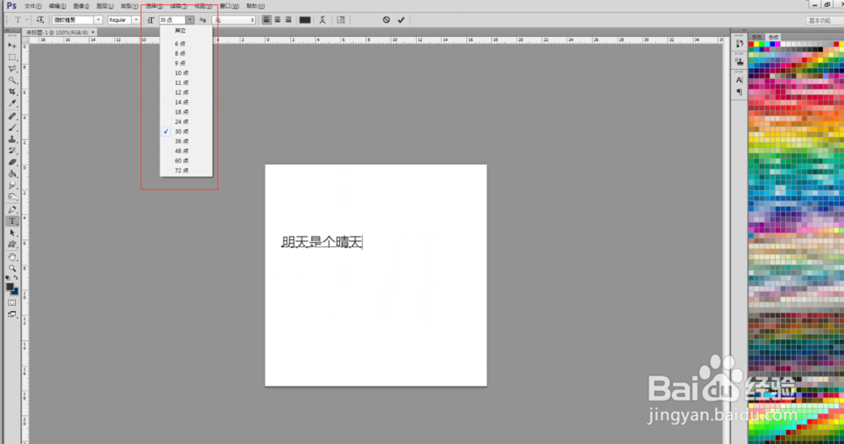
Task: Select the Quick Selection tool
Action: click(x=13, y=80)
